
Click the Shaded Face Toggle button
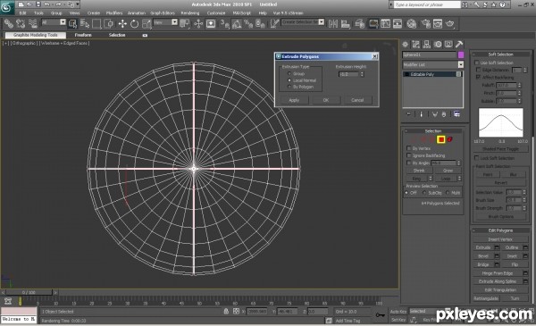pos(500,149)
